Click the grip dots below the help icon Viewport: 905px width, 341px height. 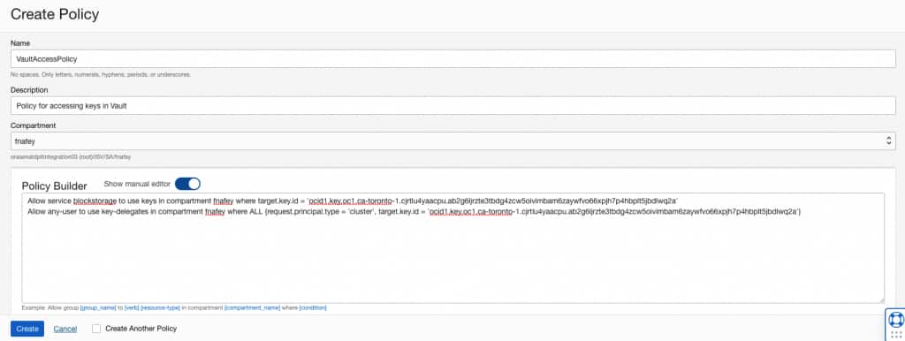click(x=896, y=334)
